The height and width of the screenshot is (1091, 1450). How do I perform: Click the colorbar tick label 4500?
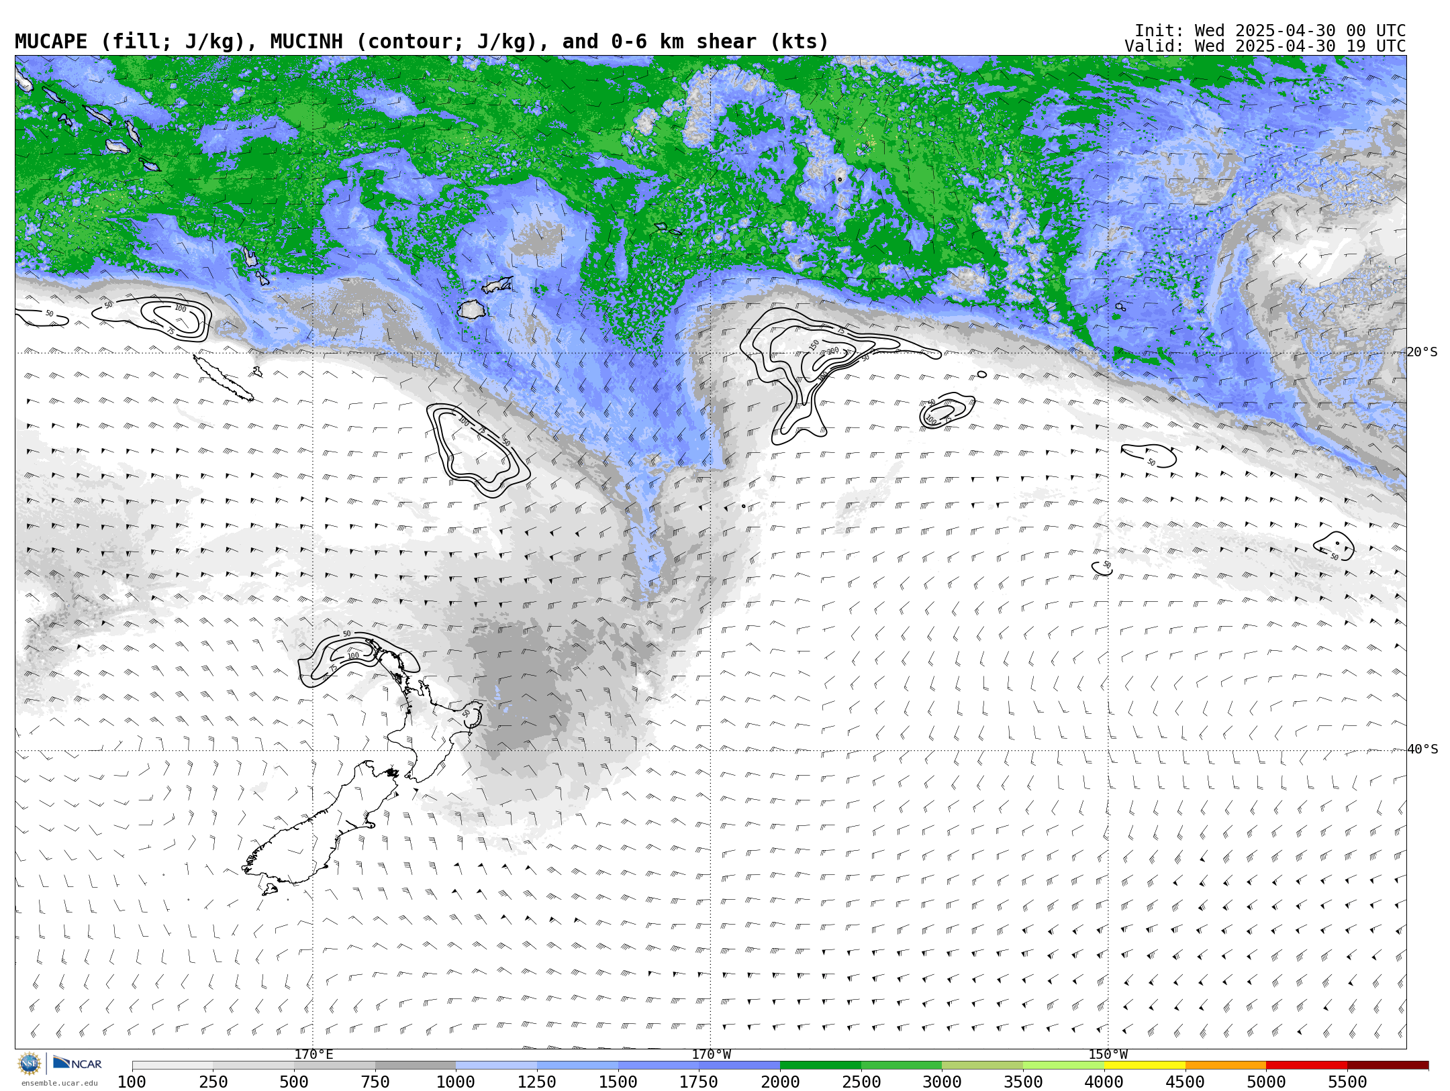1186,1082
